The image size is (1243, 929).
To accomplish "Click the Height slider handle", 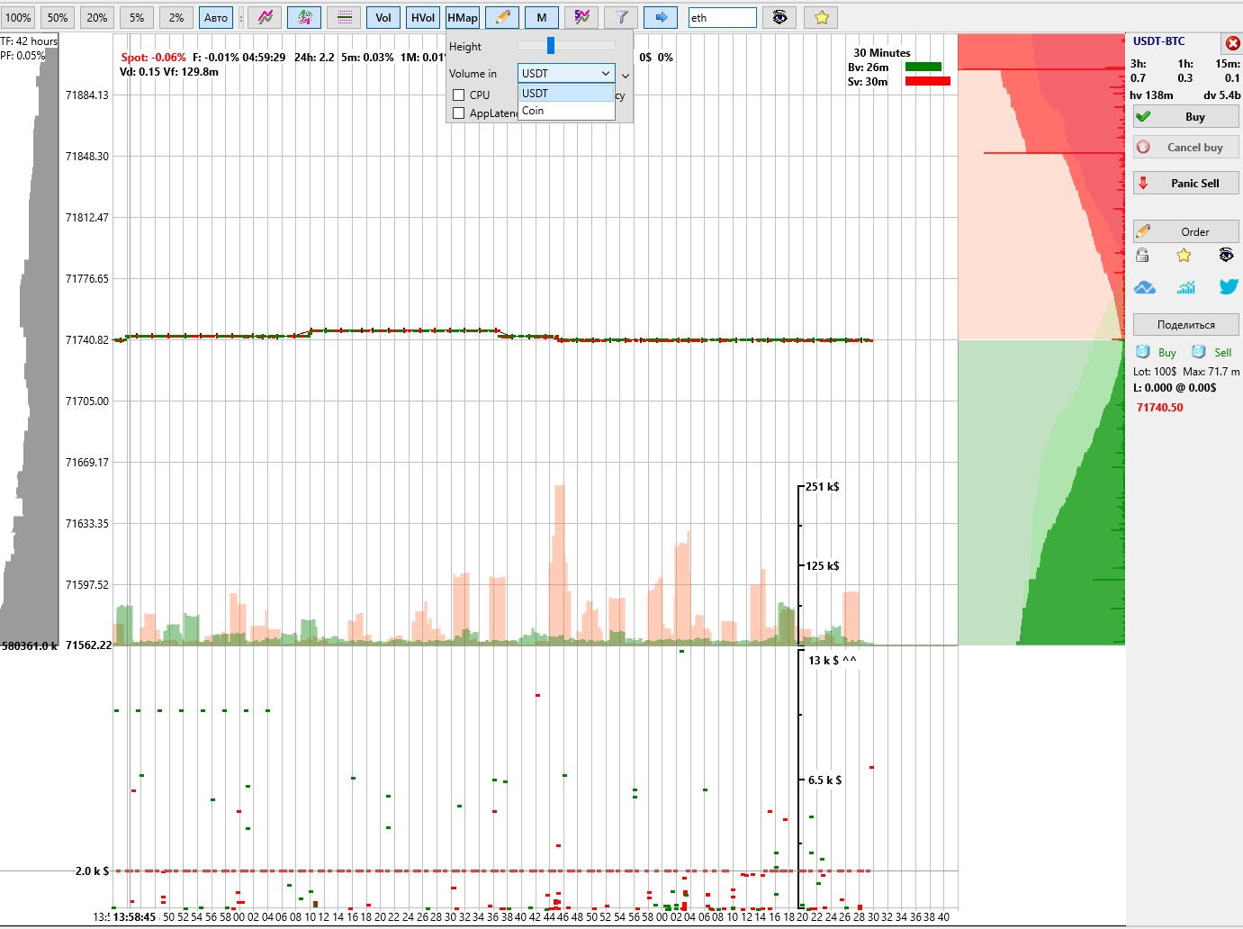I will pos(550,46).
